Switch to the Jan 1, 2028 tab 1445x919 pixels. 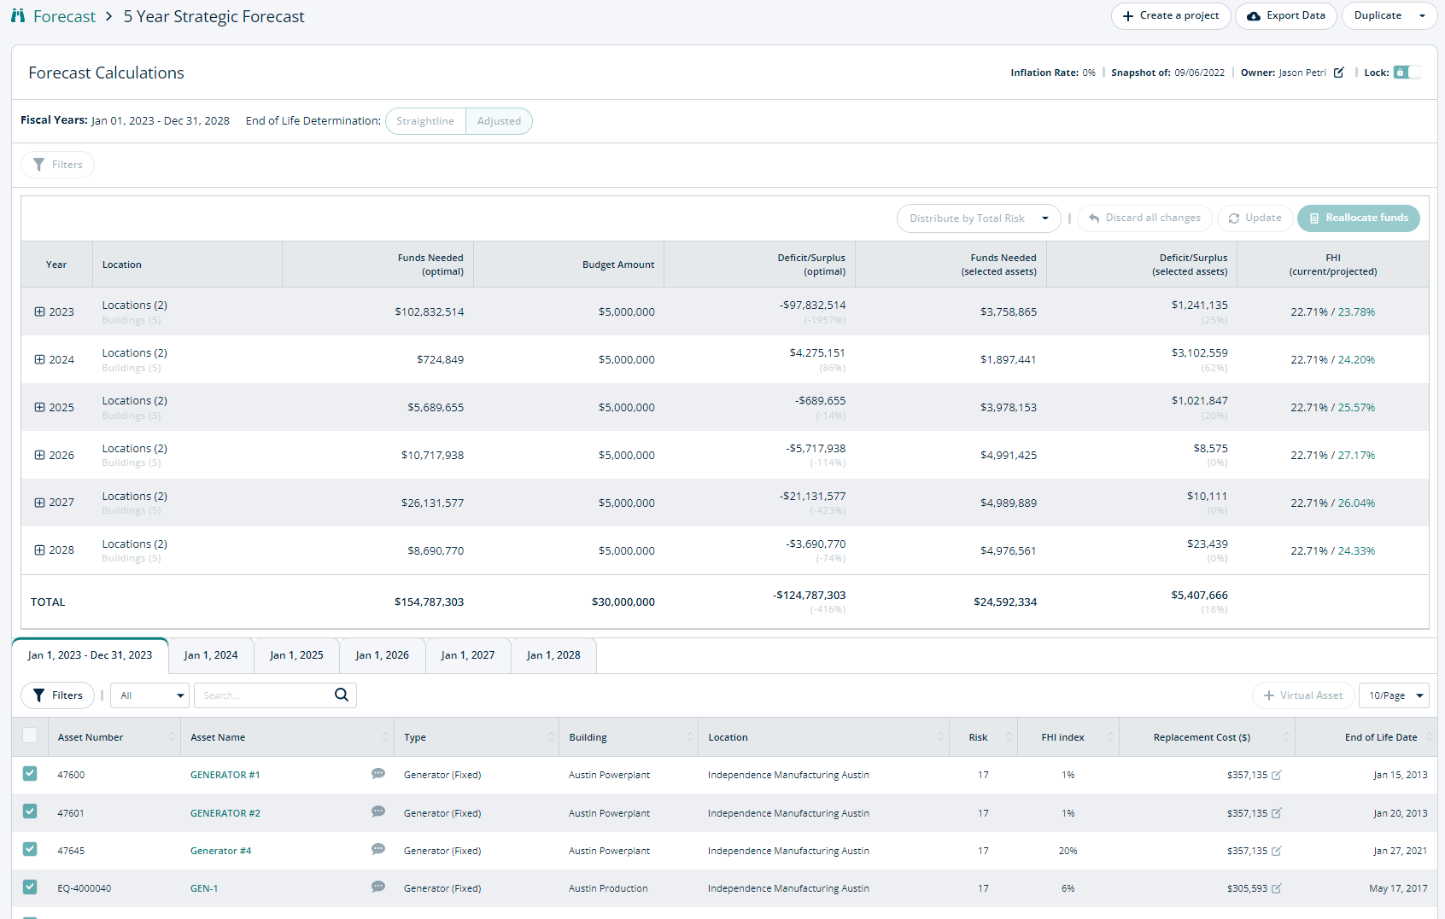point(553,654)
